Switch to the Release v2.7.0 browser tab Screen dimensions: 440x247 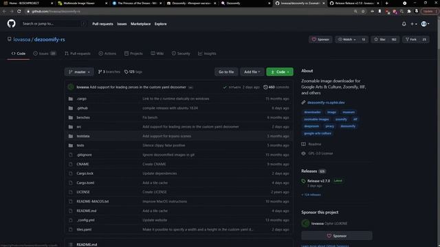[355, 3]
